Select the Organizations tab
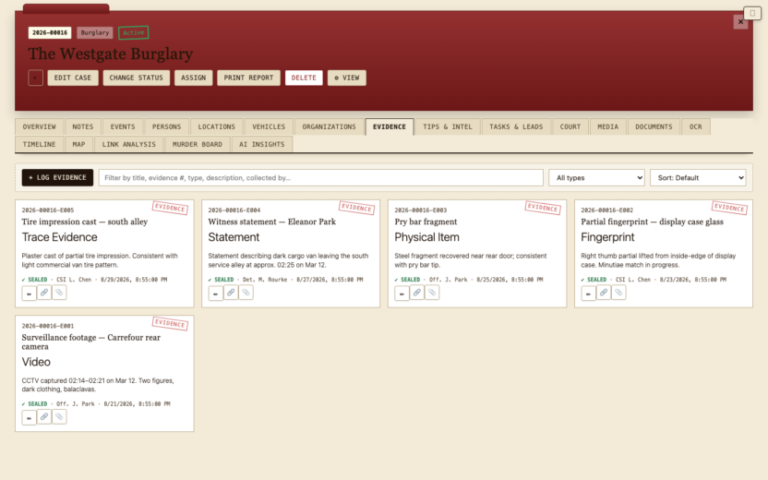This screenshot has width=768, height=480. (330, 126)
